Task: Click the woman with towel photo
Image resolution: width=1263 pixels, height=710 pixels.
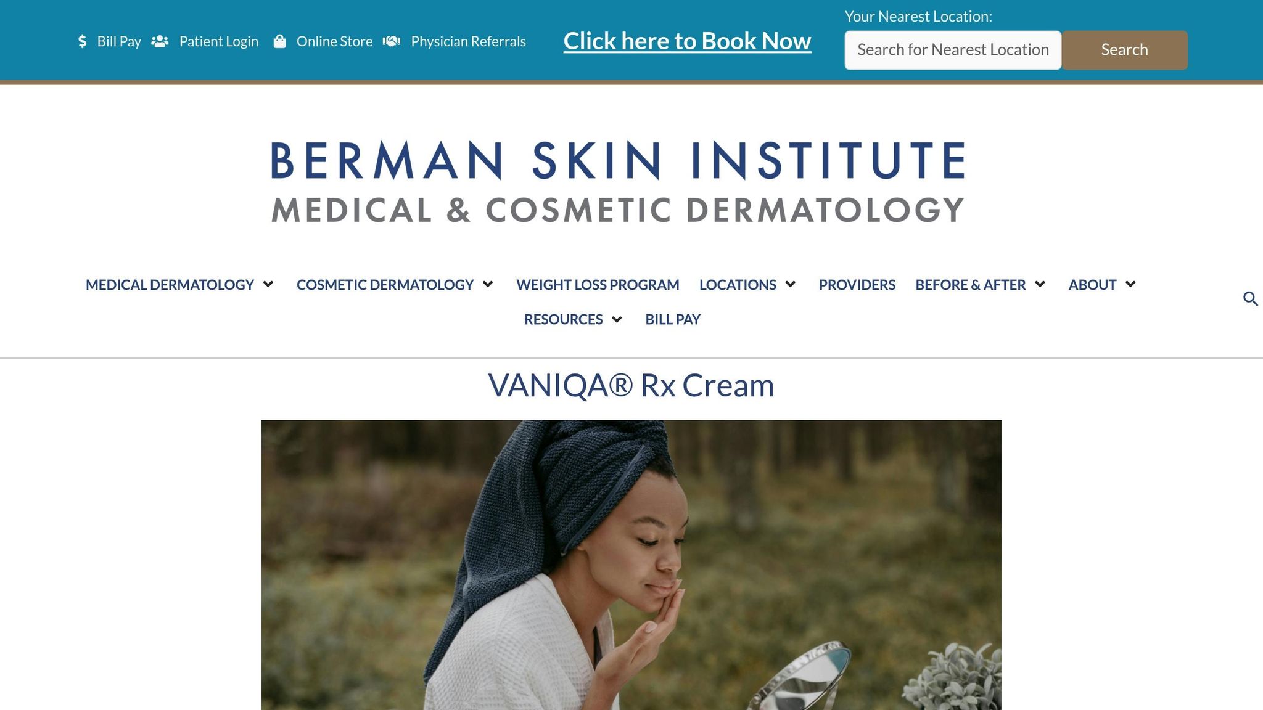Action: click(x=631, y=565)
